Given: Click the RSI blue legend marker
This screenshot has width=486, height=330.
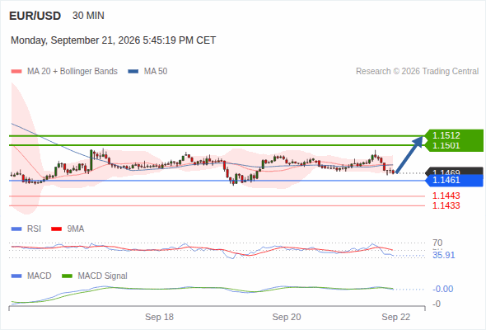Looking at the screenshot, I should point(16,229).
